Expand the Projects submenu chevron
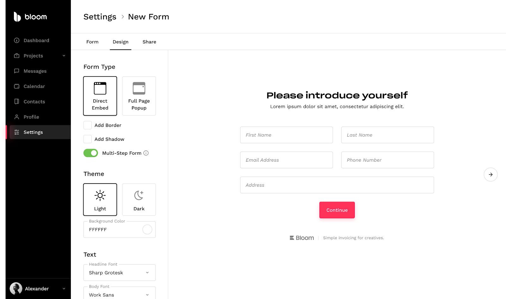The height and width of the screenshot is (299, 506). 64,56
